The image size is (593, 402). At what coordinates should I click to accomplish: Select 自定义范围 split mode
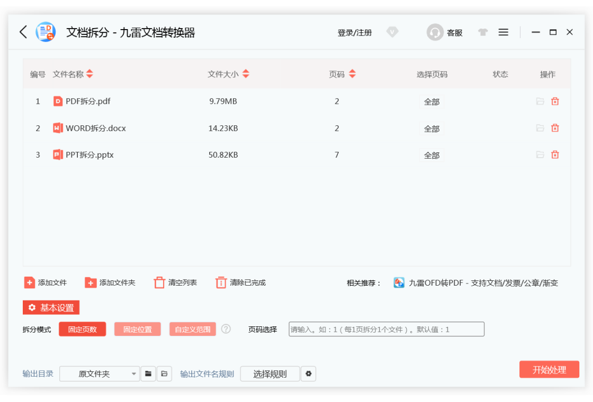click(193, 329)
